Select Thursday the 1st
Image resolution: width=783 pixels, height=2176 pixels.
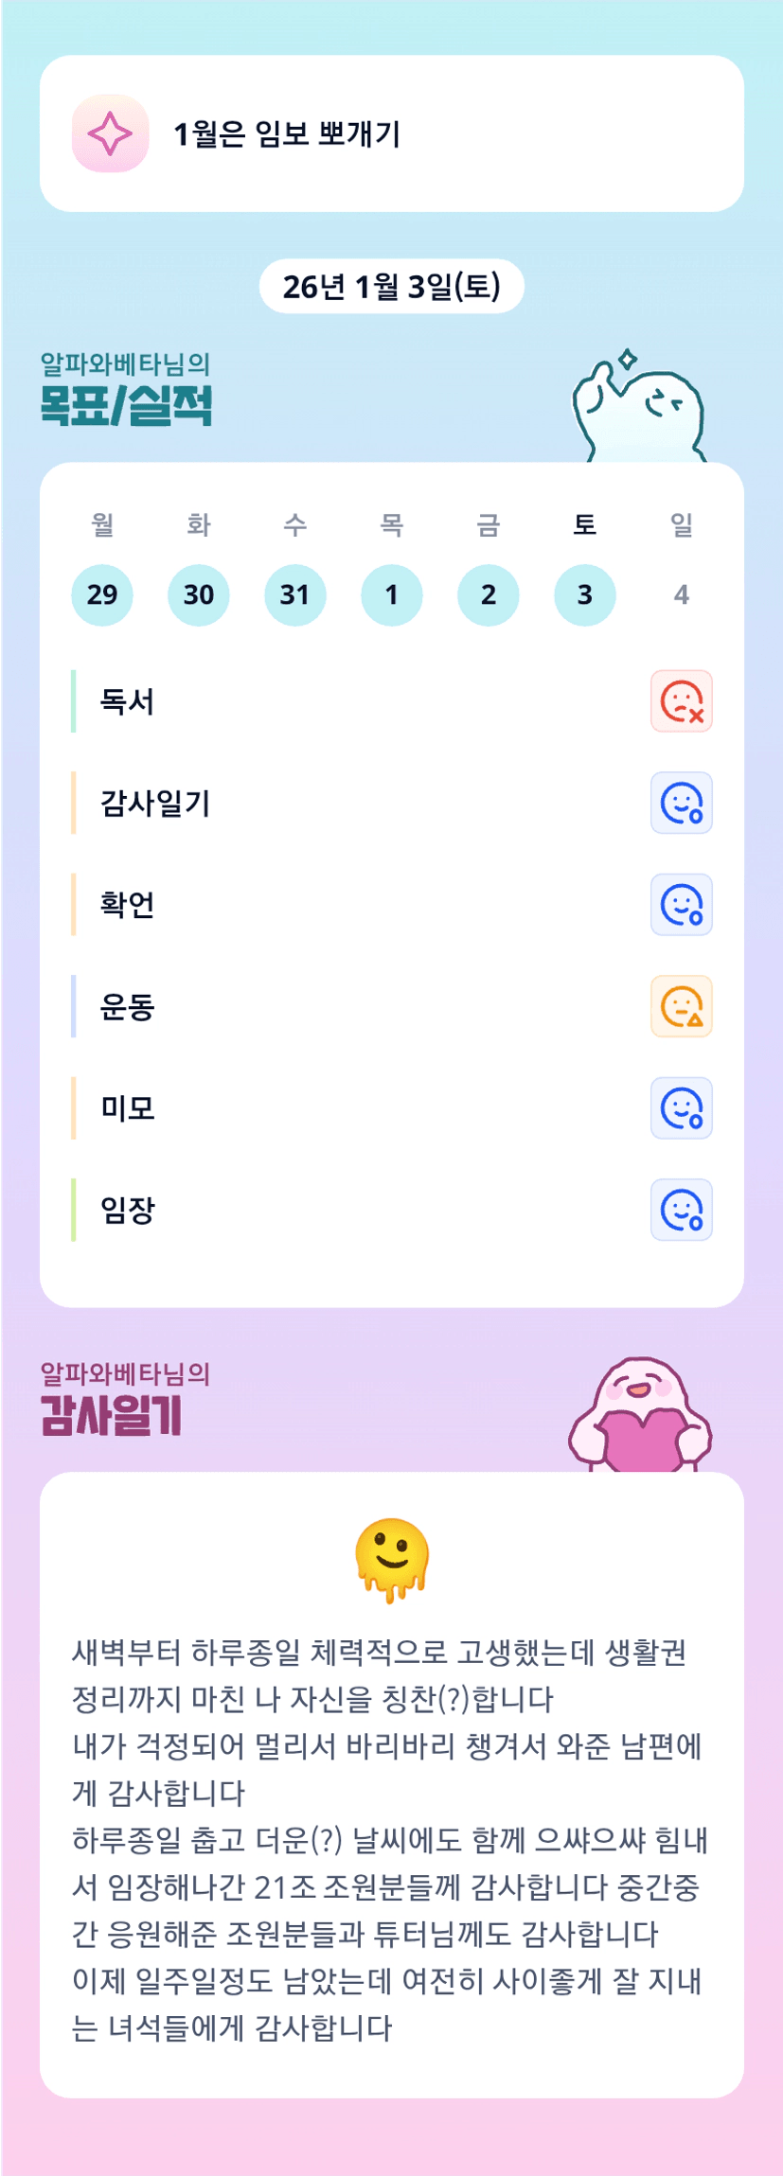point(392,594)
